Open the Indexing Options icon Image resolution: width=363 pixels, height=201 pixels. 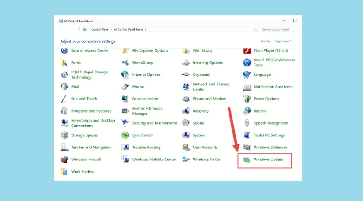[186, 63]
